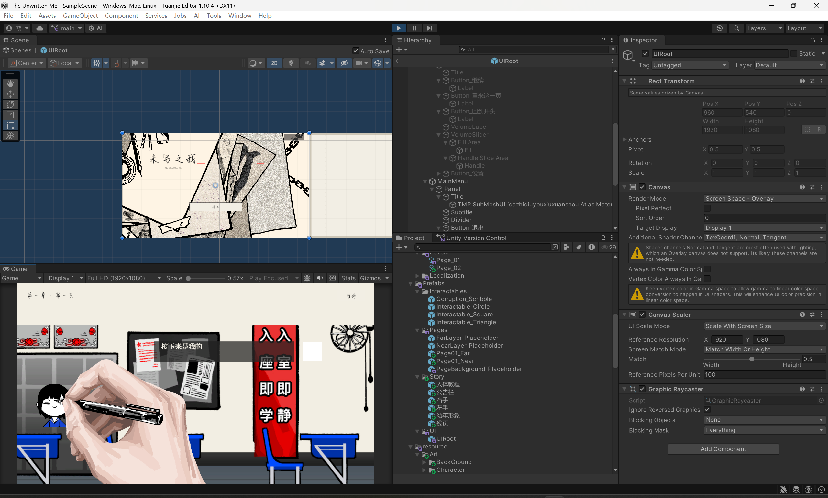Select the Rect tool in Scene
Screen dimensions: 828x498
pyautogui.click(x=10, y=125)
